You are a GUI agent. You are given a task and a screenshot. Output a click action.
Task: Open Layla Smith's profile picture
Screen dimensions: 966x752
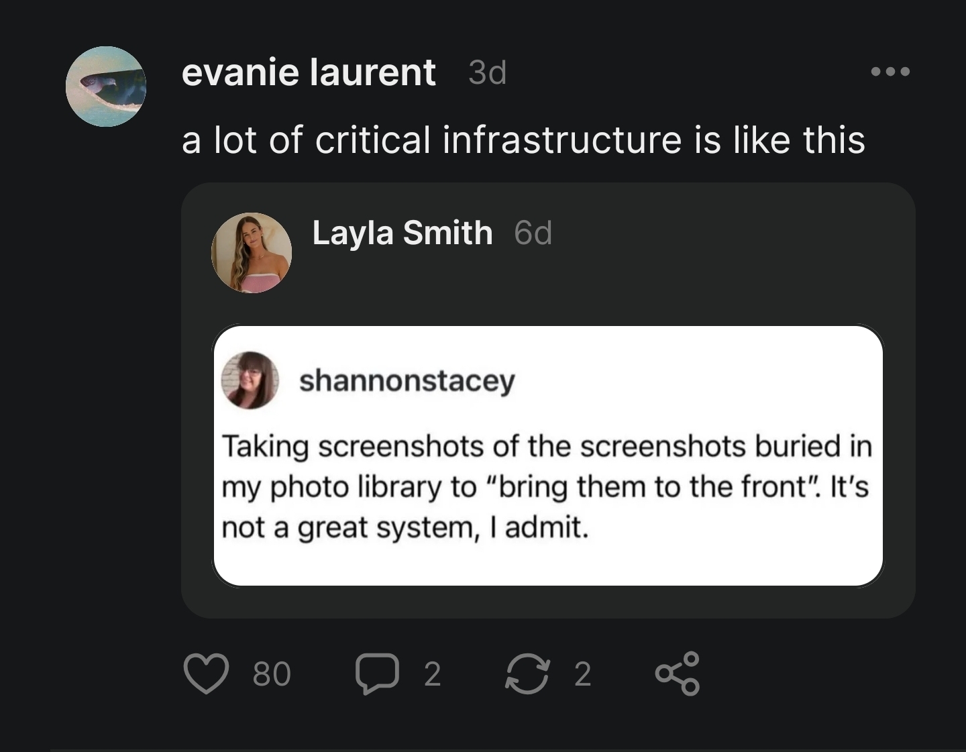coord(252,253)
